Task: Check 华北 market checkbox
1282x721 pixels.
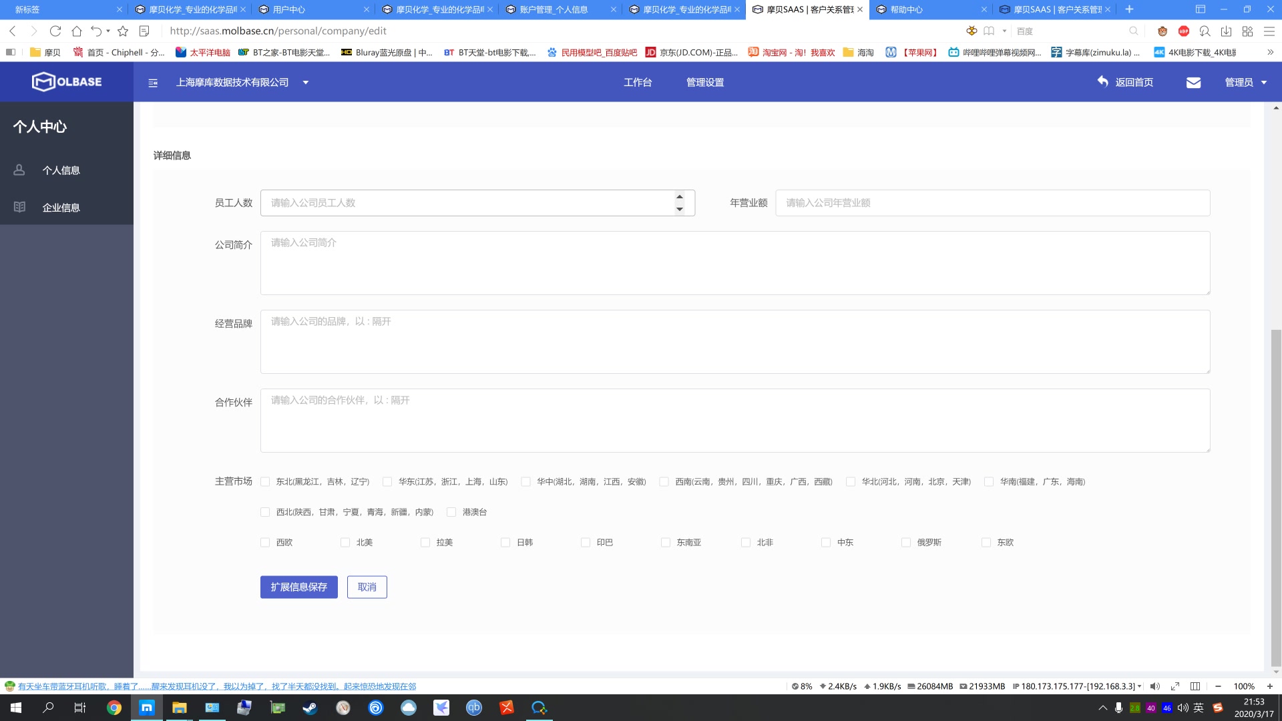Action: 851,481
